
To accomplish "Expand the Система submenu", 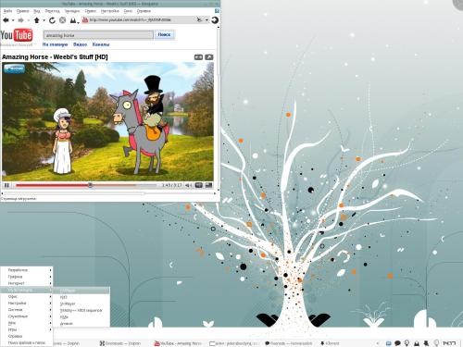I will click(x=27, y=310).
